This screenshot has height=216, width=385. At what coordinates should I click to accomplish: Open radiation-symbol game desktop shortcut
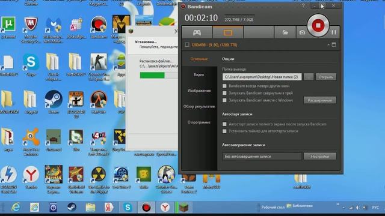coord(99,179)
